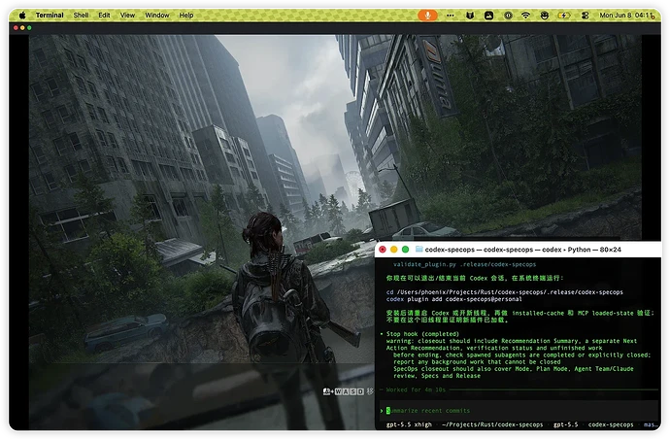Click the 'before ending, check spawned subagents' line
670x439 pixels.
tap(521, 355)
